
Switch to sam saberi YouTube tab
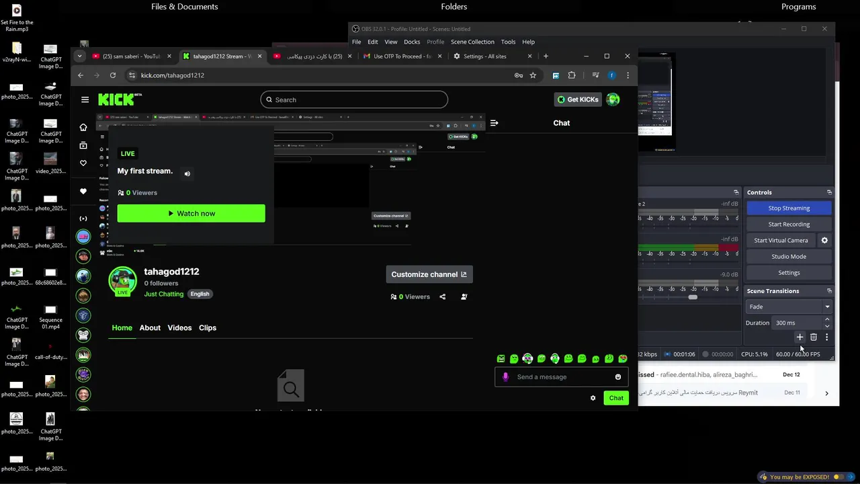(x=131, y=56)
